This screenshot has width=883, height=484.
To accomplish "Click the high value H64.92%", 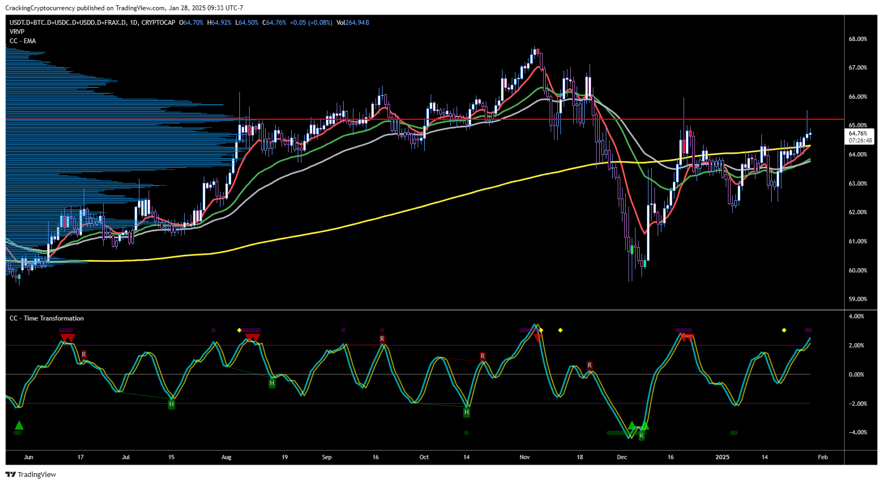I will (x=219, y=23).
